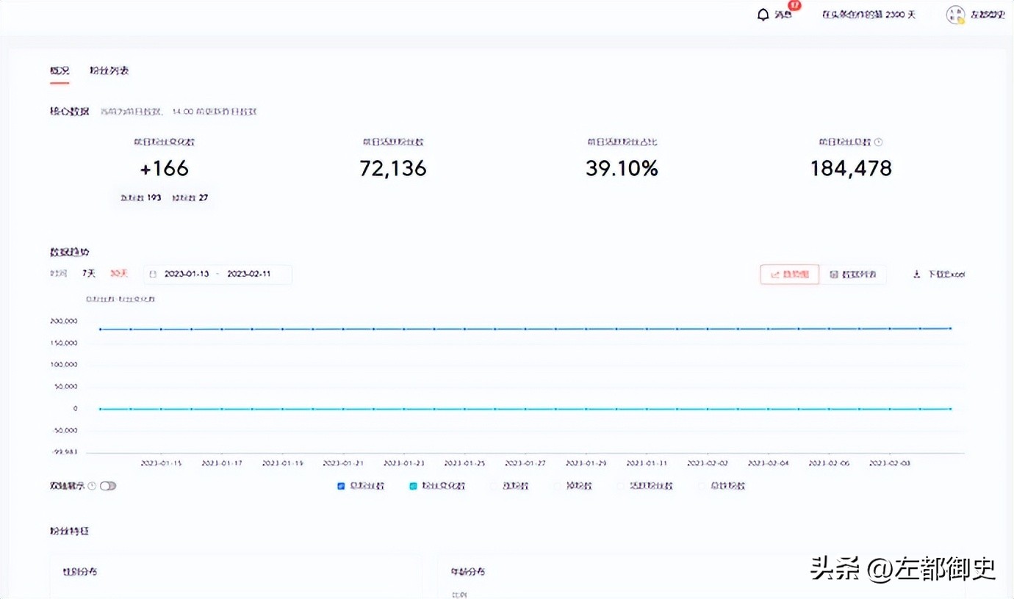Click the account name in top-right corner

(x=988, y=15)
